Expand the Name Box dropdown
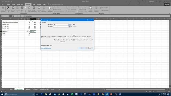 coord(9,16)
